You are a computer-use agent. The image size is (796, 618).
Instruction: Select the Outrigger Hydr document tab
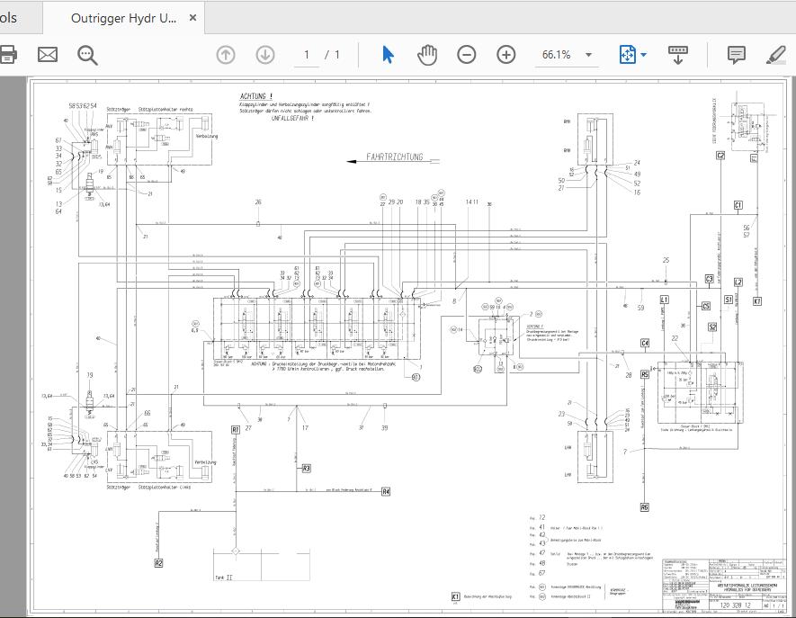(x=120, y=16)
